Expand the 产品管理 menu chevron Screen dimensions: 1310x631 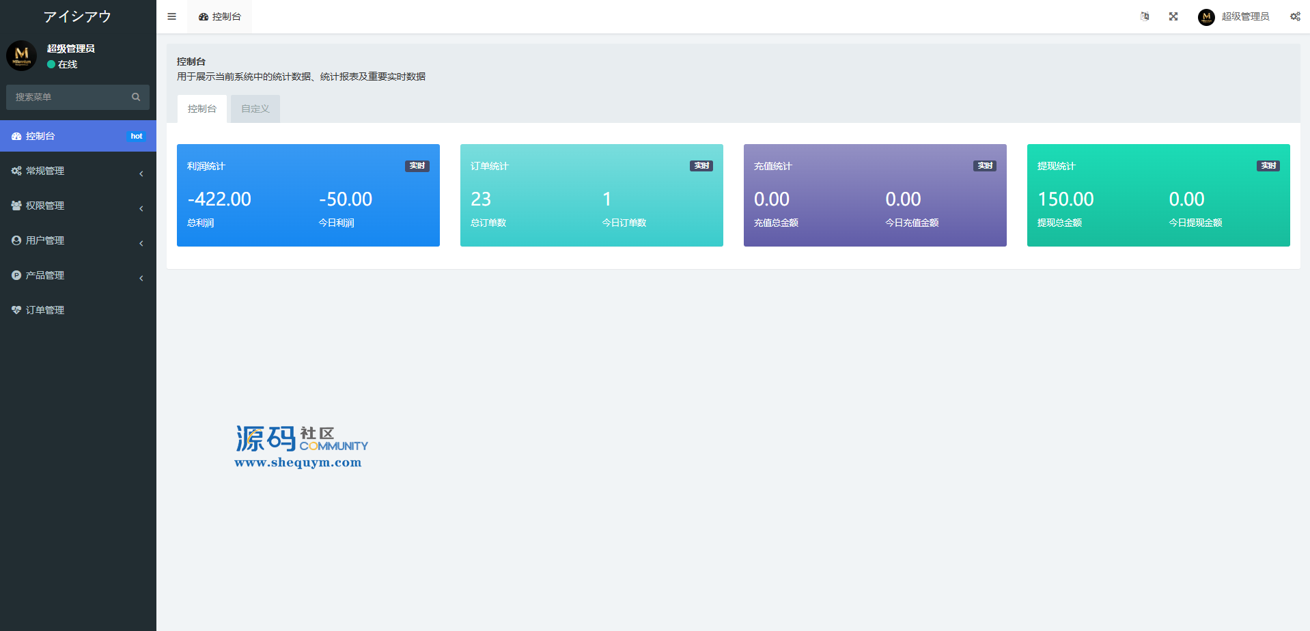pyautogui.click(x=141, y=278)
